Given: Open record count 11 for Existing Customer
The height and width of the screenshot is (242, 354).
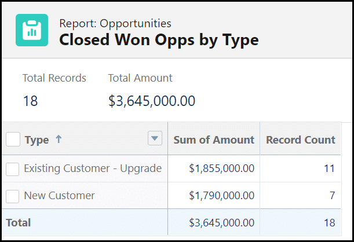Looking at the screenshot, I should pyautogui.click(x=329, y=168).
